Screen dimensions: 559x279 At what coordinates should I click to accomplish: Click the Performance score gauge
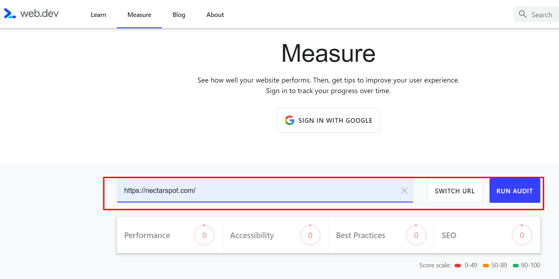[x=204, y=235]
